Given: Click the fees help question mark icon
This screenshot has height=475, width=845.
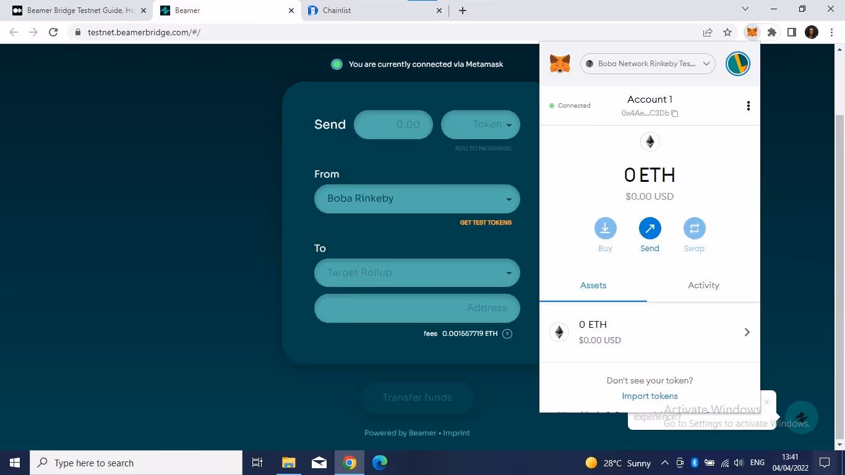Looking at the screenshot, I should point(507,334).
